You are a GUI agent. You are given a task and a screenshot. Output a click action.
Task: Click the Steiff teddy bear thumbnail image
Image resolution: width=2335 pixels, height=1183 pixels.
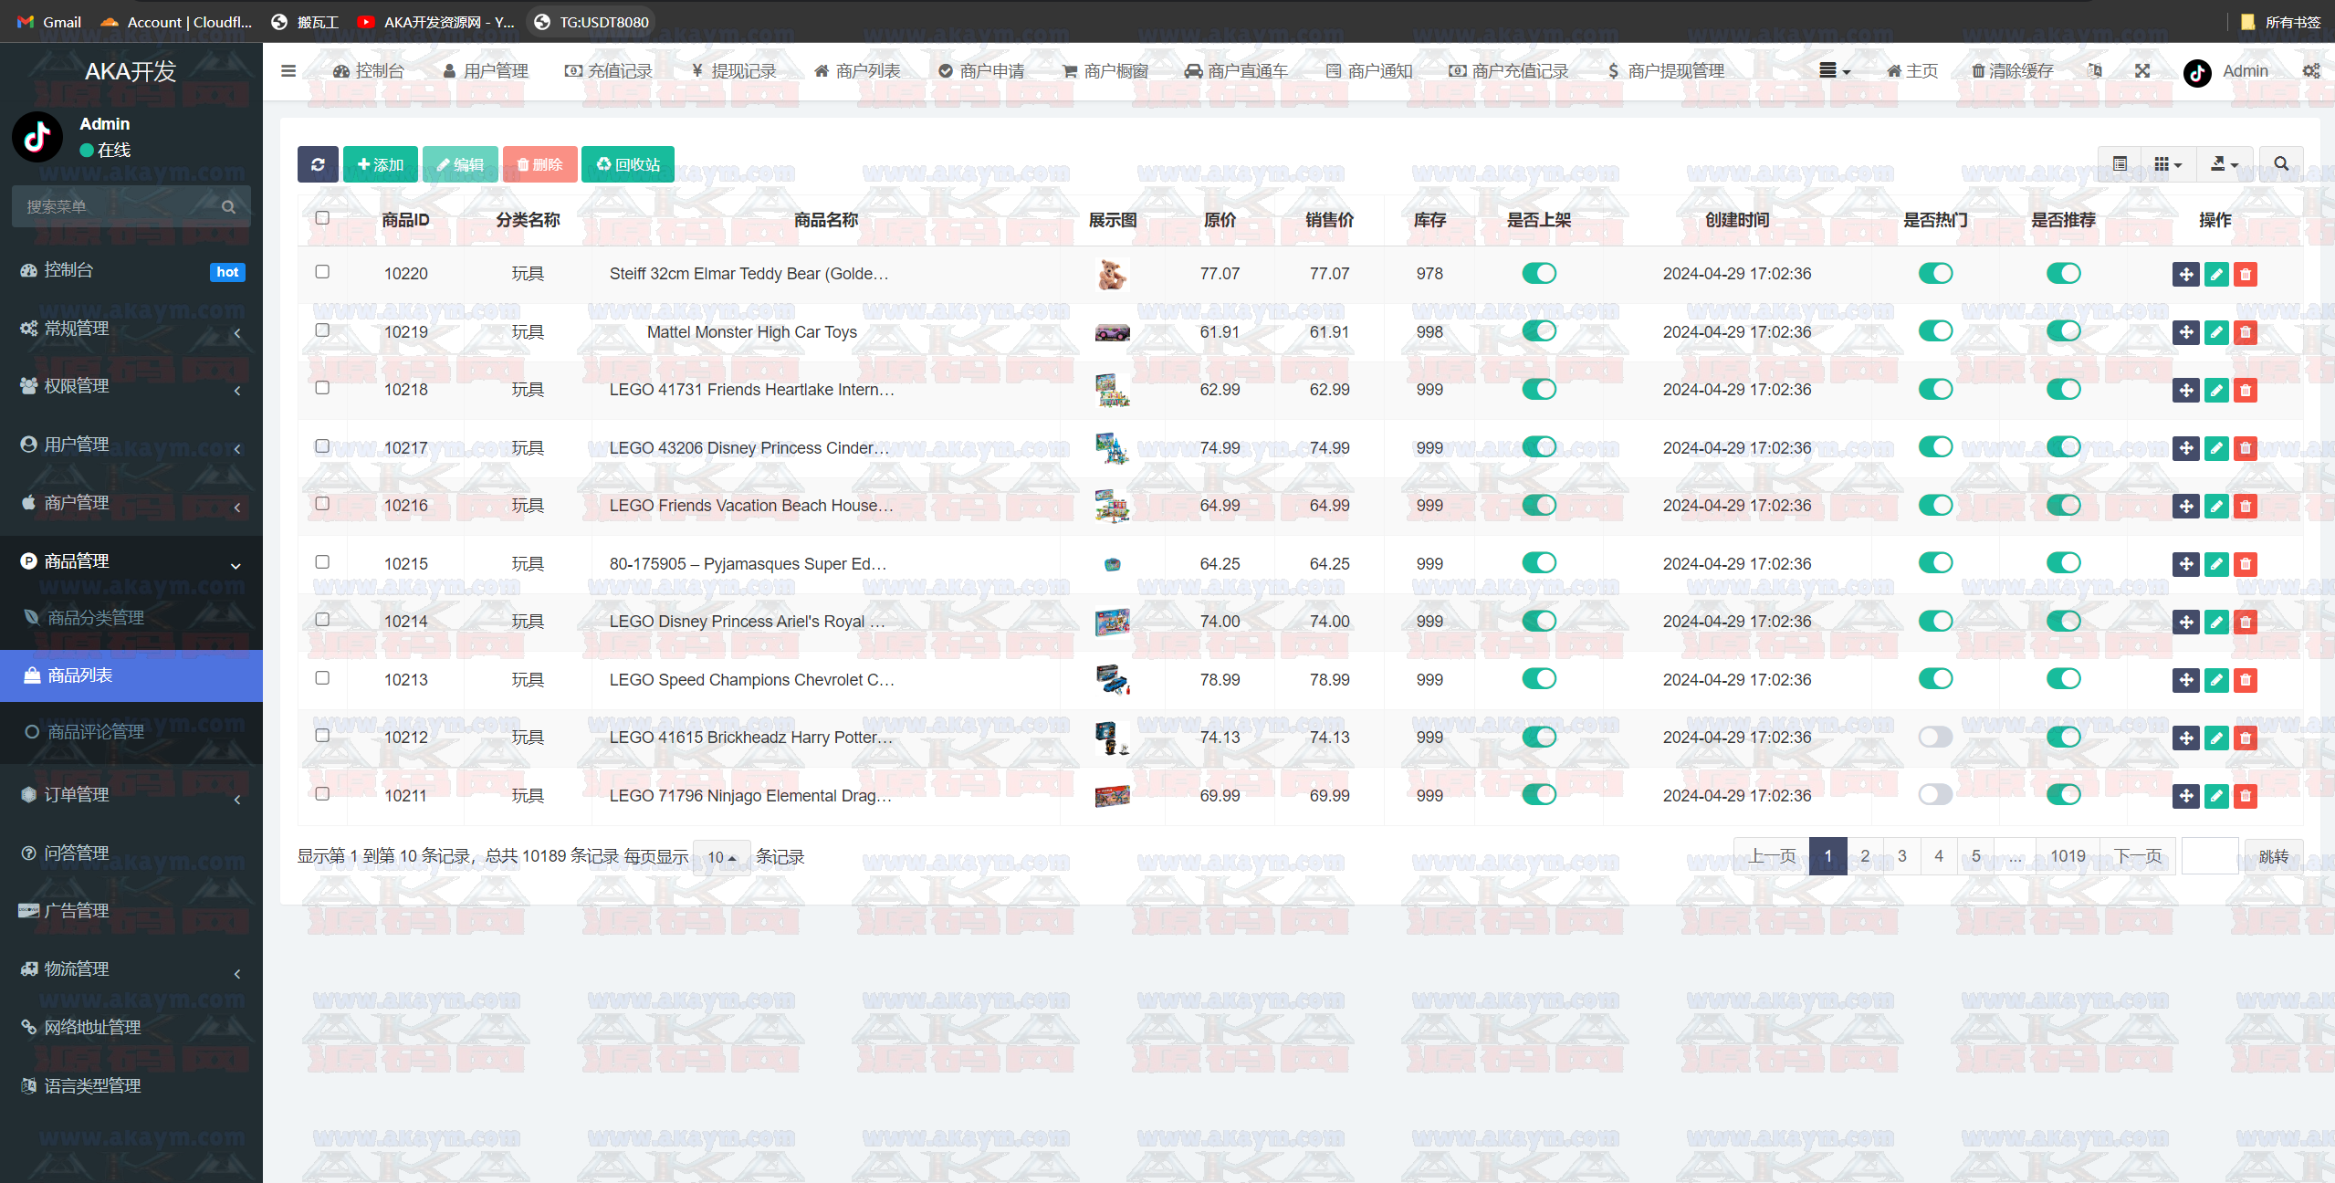click(1112, 274)
